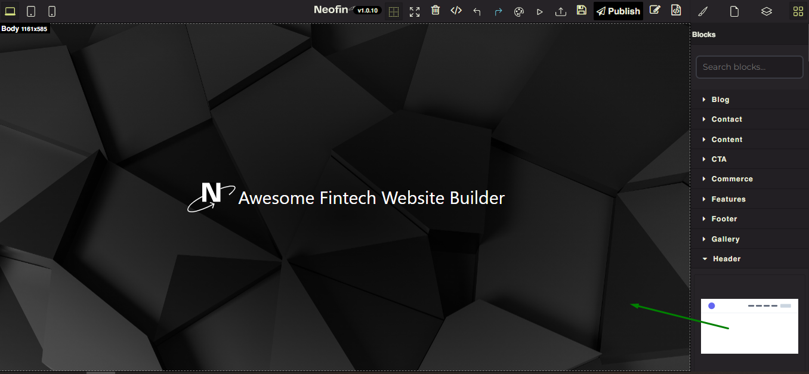Open the pages panel icon

pos(735,11)
